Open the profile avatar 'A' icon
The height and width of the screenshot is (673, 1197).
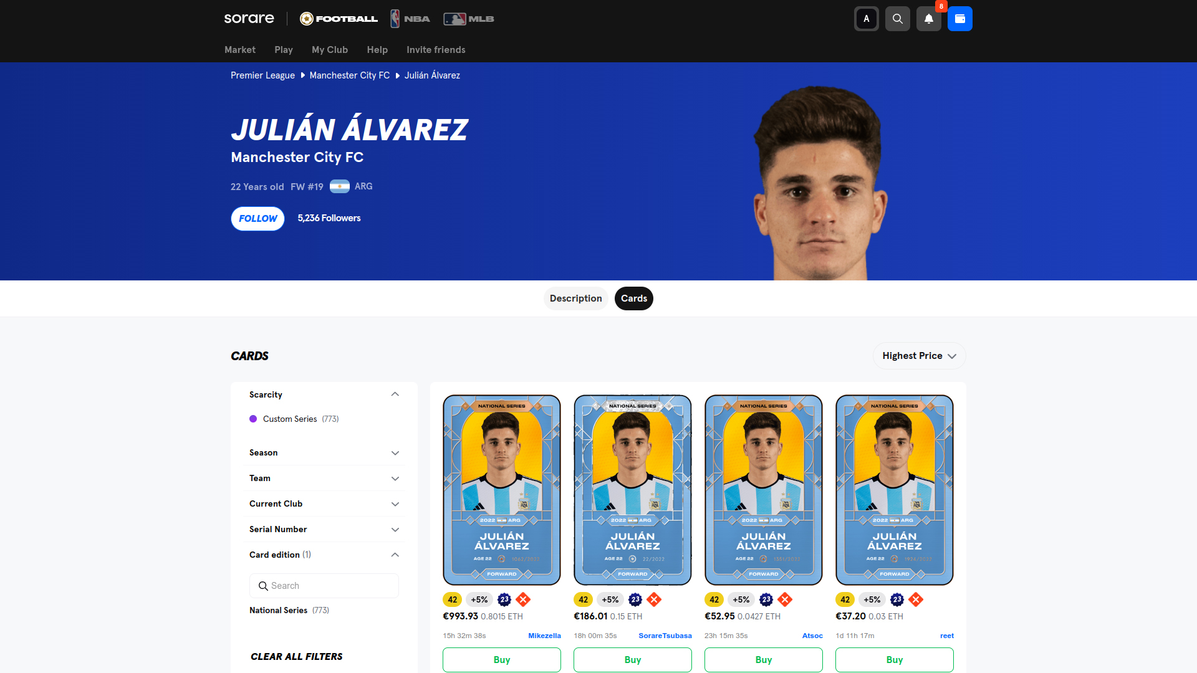tap(866, 19)
